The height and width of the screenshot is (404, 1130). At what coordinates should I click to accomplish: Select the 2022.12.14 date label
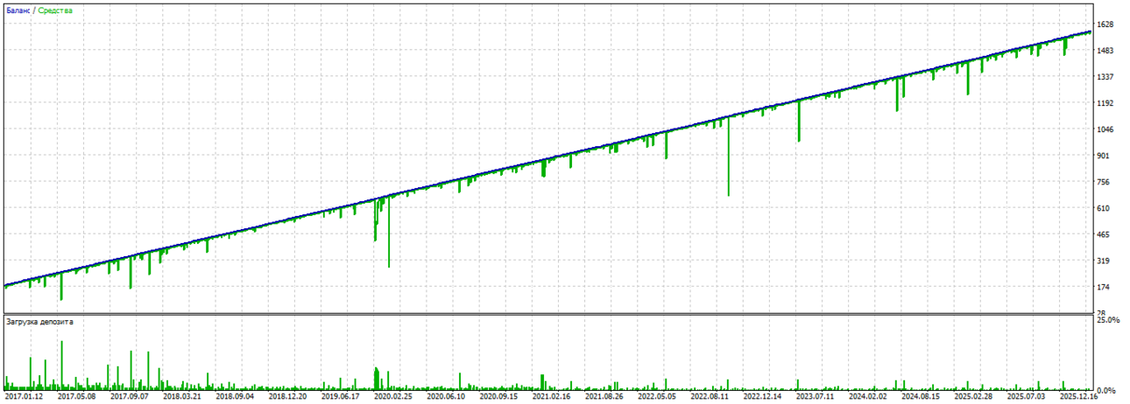point(762,396)
